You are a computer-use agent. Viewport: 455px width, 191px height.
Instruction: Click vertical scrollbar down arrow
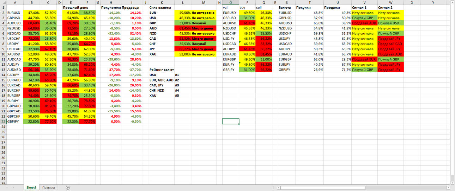tap(453, 183)
